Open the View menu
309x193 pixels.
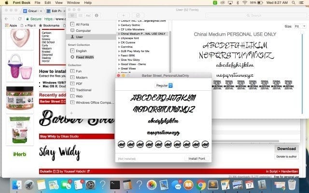(59, 2)
